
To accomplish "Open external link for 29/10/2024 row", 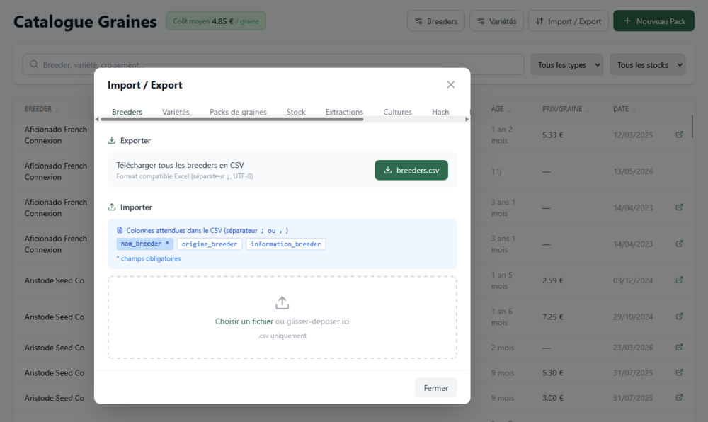I will coord(679,316).
